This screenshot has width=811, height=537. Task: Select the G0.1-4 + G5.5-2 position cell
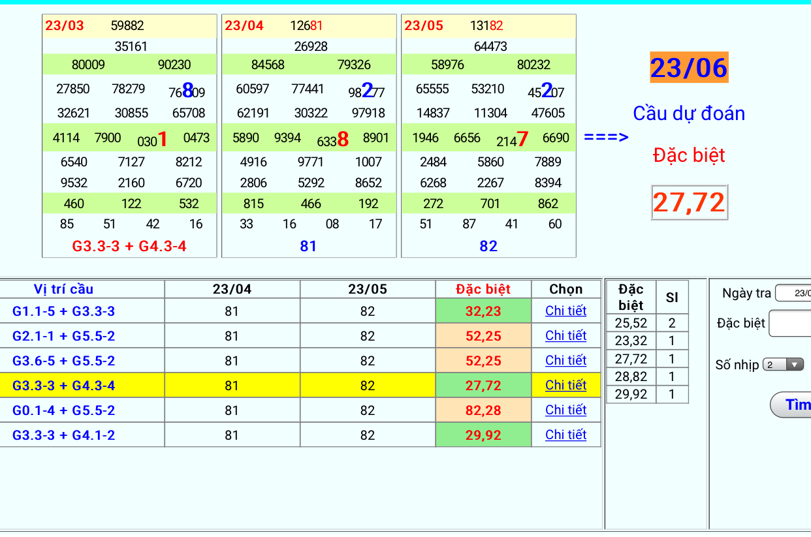point(63,410)
